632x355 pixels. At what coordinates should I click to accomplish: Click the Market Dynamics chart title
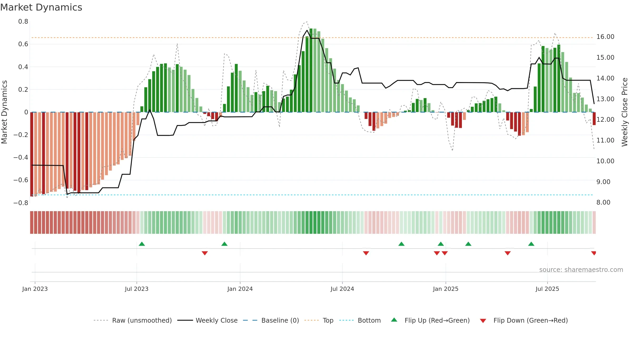pos(41,7)
